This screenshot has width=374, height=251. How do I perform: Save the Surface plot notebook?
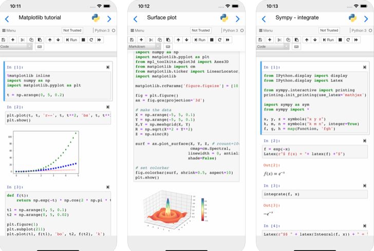[132, 40]
